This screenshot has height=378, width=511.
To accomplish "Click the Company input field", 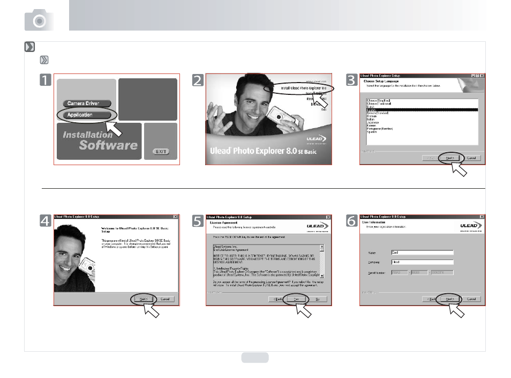I will [x=423, y=262].
